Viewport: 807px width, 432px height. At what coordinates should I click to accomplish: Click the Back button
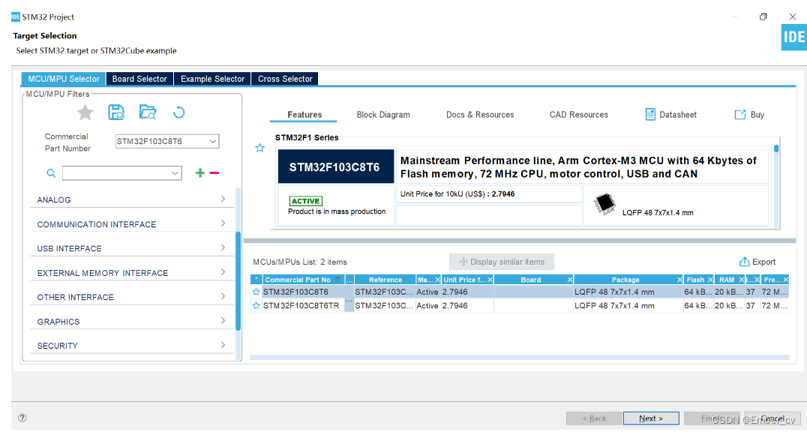(x=594, y=418)
